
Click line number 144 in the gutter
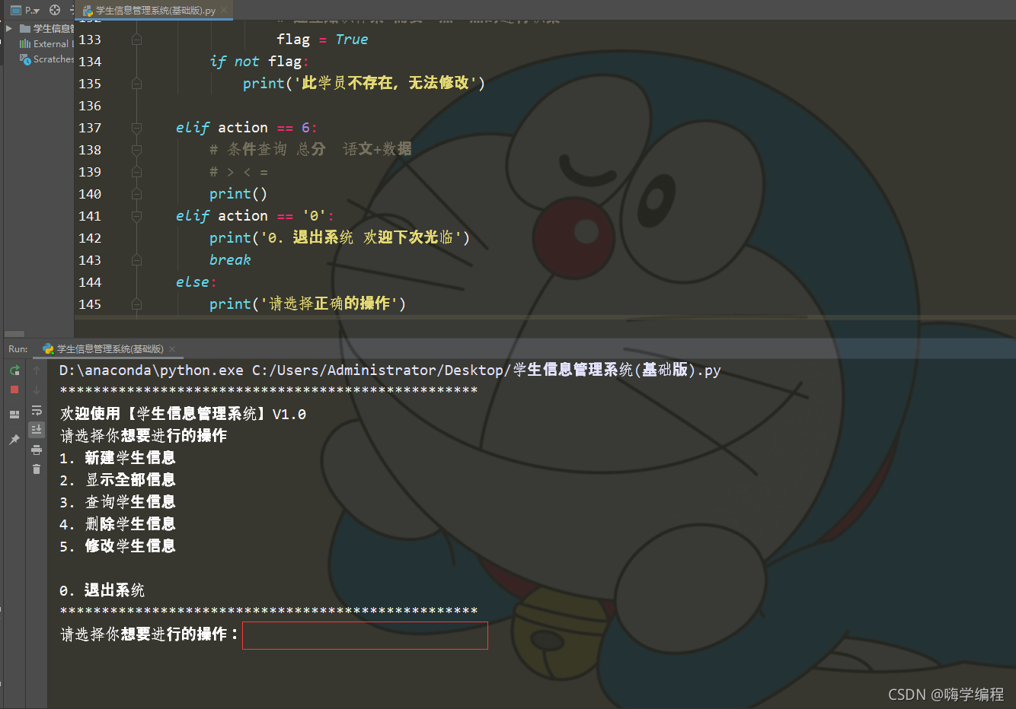click(x=90, y=282)
